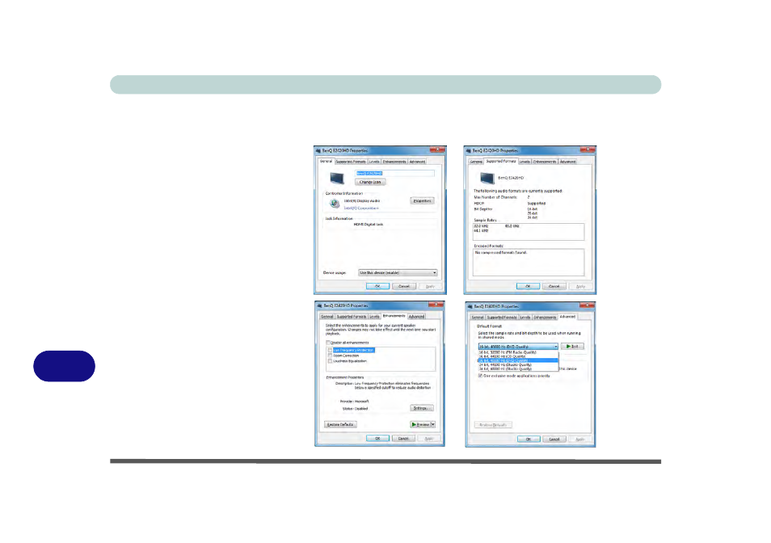Click the green Preview play button
This screenshot has width=771, height=543.
pos(420,424)
